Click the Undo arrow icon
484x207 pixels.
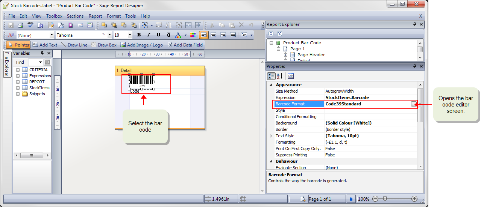251,25
